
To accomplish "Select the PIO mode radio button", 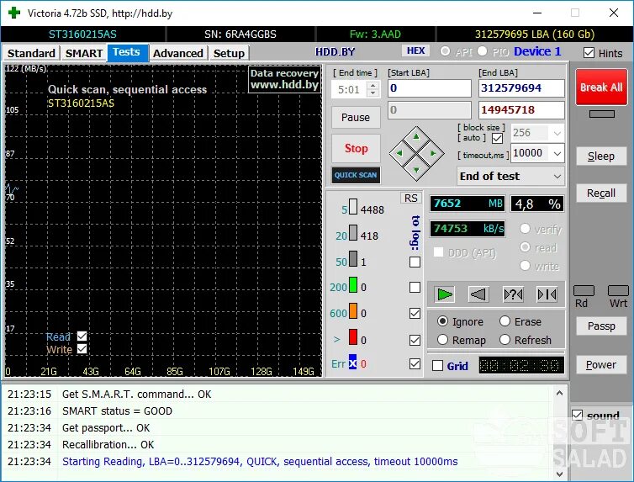I will tap(482, 51).
